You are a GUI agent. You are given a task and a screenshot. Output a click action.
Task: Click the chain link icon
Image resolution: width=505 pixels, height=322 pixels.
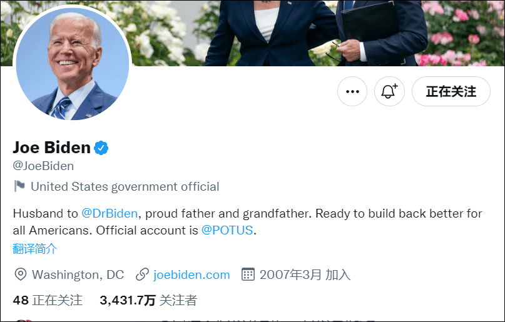[x=142, y=274]
